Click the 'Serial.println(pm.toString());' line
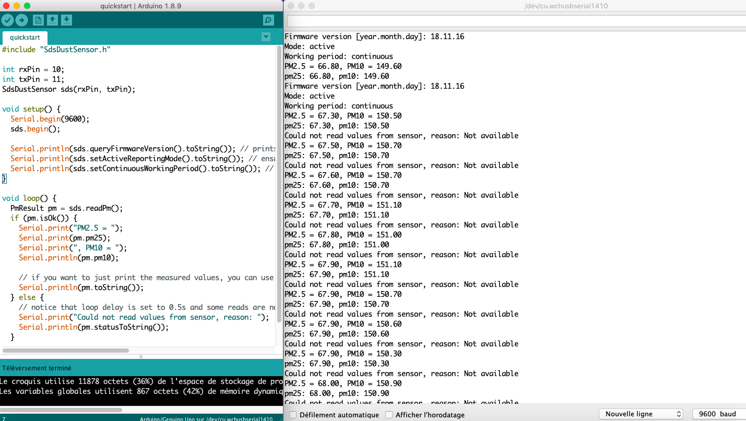Screen dimensions: 746x421 [81, 287]
